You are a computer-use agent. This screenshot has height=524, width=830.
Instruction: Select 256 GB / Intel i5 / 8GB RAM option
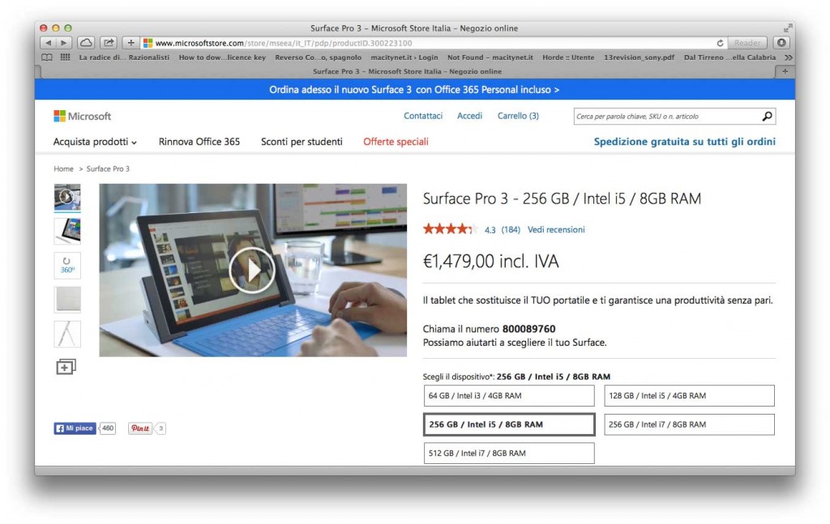[509, 424]
